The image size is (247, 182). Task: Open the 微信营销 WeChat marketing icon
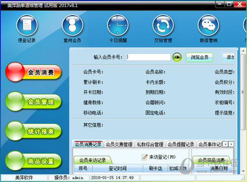coord(208,25)
